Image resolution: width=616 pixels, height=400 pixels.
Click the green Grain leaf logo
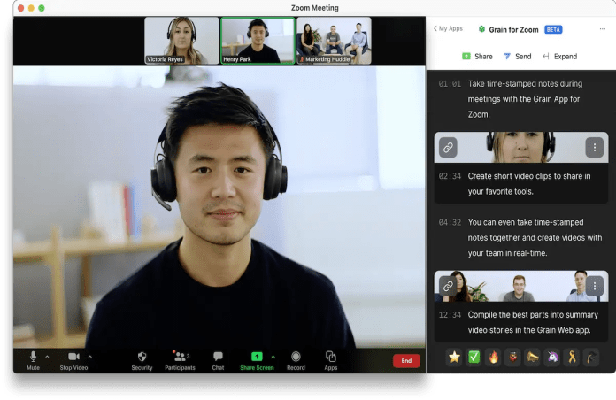[481, 29]
